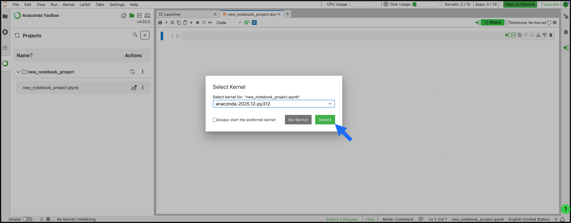Restart kernel and run all cells
Viewport: 571px width, 223px height.
210,23
